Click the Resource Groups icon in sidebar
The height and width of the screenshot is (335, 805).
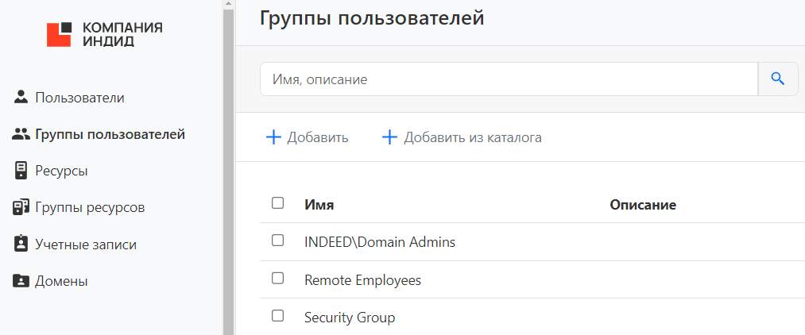tap(21, 208)
